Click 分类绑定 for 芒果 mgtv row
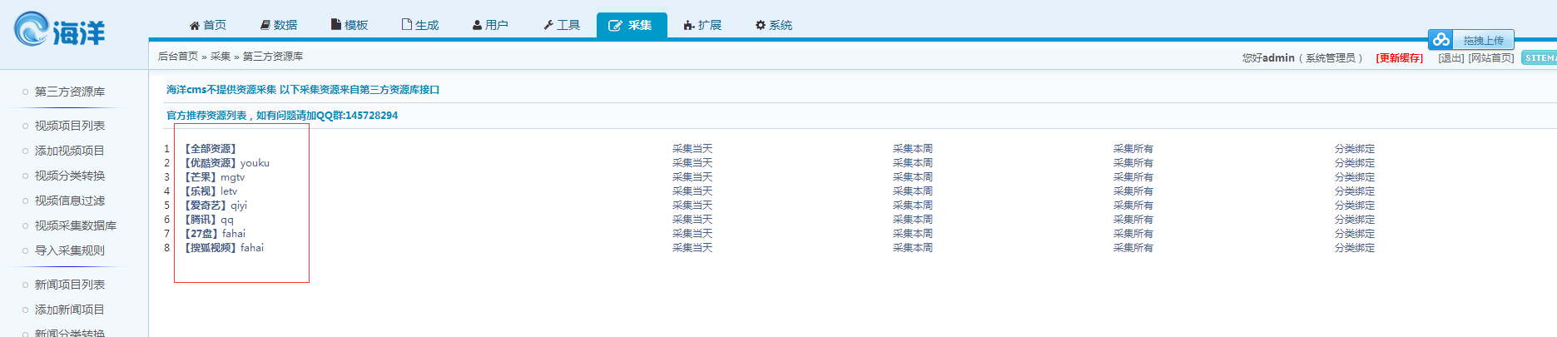This screenshot has height=337, width=1557. coord(1355,177)
